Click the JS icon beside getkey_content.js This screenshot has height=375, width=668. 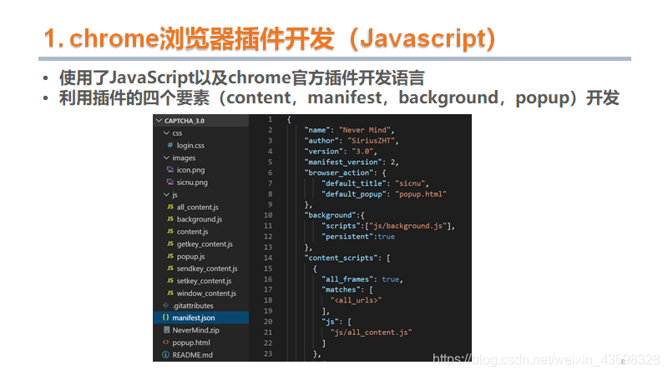tap(170, 243)
